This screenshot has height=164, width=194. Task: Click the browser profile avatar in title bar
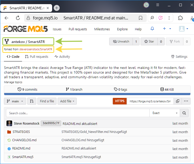coord(146,5)
